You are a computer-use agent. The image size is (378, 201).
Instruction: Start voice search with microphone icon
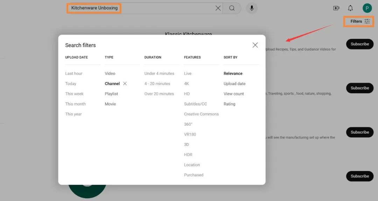(251, 8)
